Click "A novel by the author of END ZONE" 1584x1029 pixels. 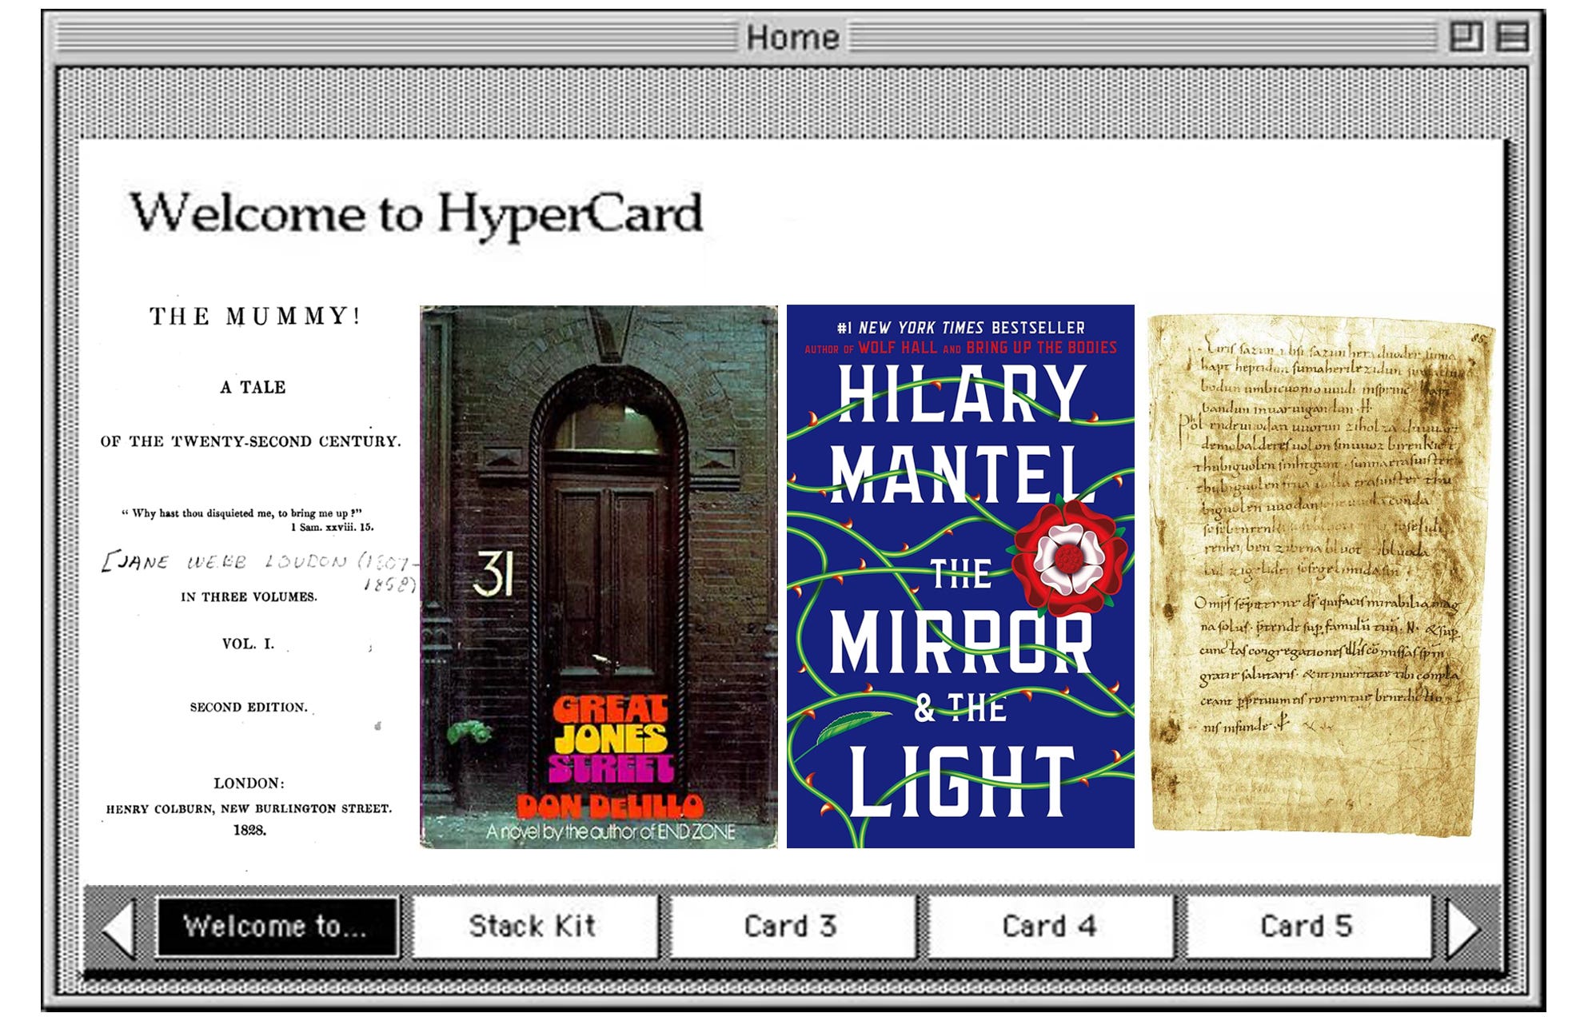point(612,832)
